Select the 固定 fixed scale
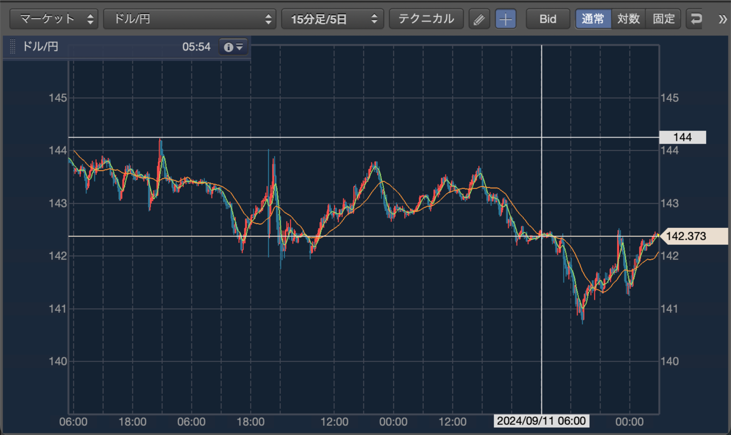The height and width of the screenshot is (435, 731). click(x=663, y=19)
